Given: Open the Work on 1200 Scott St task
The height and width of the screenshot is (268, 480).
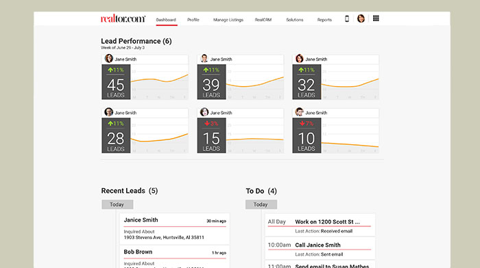Looking at the screenshot, I should click(327, 222).
